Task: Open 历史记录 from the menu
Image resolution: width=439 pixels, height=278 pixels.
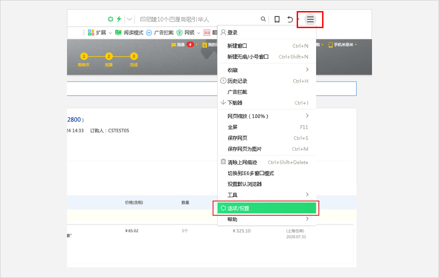Action: click(237, 81)
